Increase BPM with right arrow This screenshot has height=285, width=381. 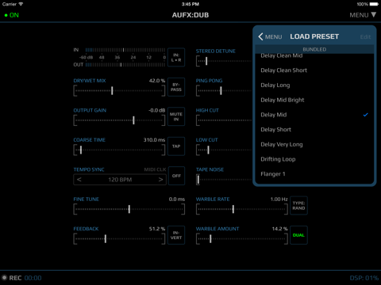(x=160, y=180)
